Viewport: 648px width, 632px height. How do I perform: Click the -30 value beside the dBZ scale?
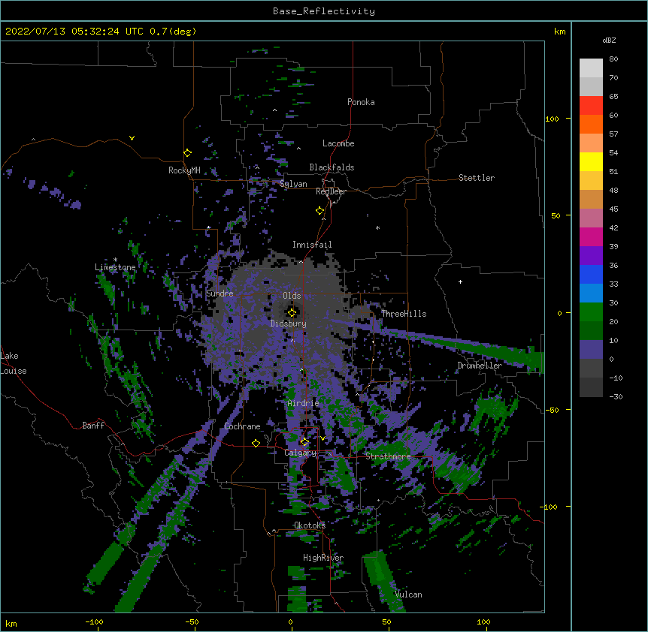pyautogui.click(x=616, y=396)
